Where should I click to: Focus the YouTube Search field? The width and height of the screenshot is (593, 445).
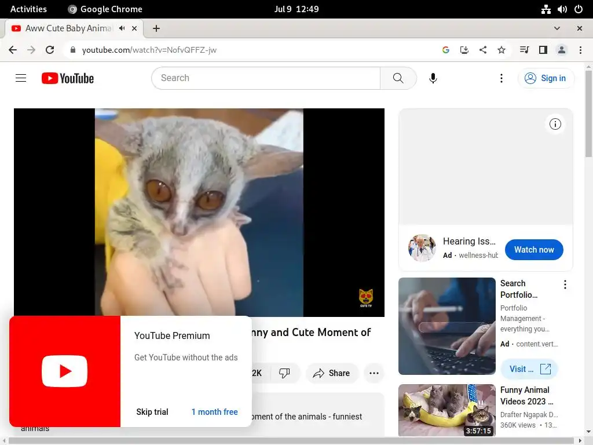266,78
